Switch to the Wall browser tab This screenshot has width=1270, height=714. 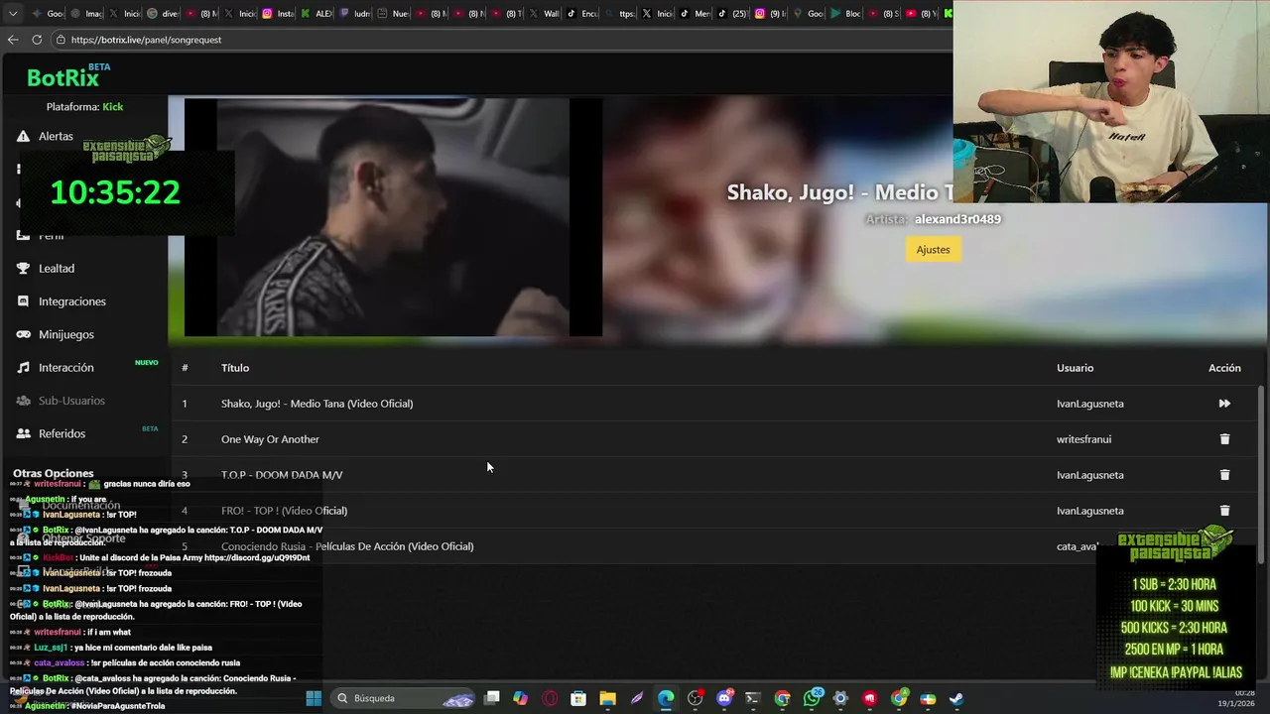point(546,14)
